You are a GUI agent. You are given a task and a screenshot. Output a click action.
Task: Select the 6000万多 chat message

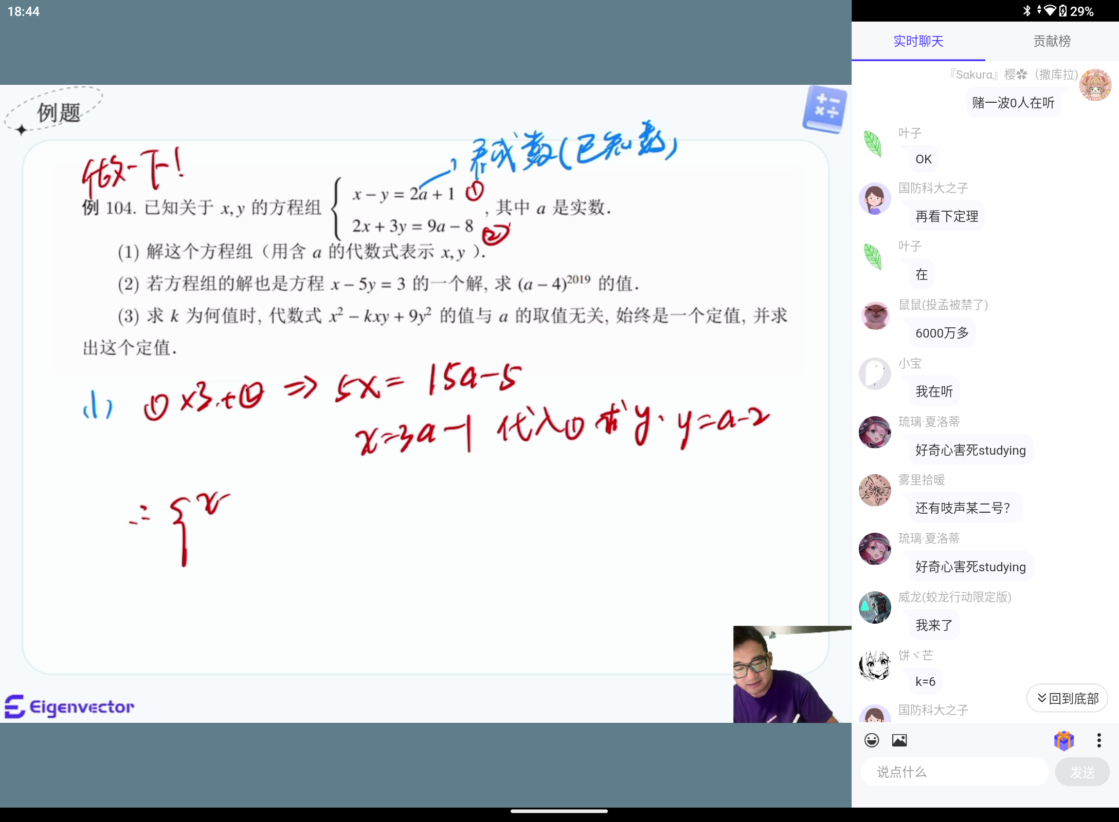pyautogui.click(x=942, y=333)
